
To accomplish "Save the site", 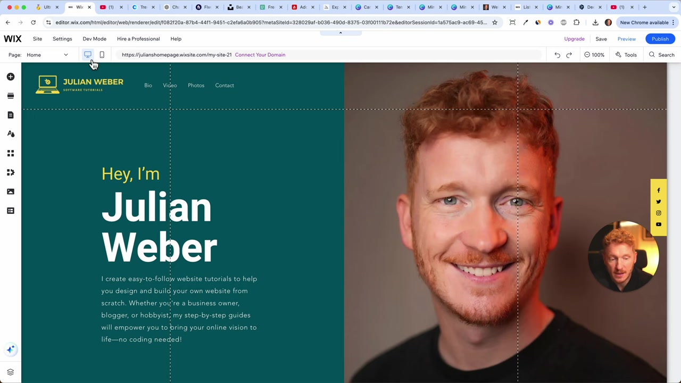I will click(x=601, y=39).
